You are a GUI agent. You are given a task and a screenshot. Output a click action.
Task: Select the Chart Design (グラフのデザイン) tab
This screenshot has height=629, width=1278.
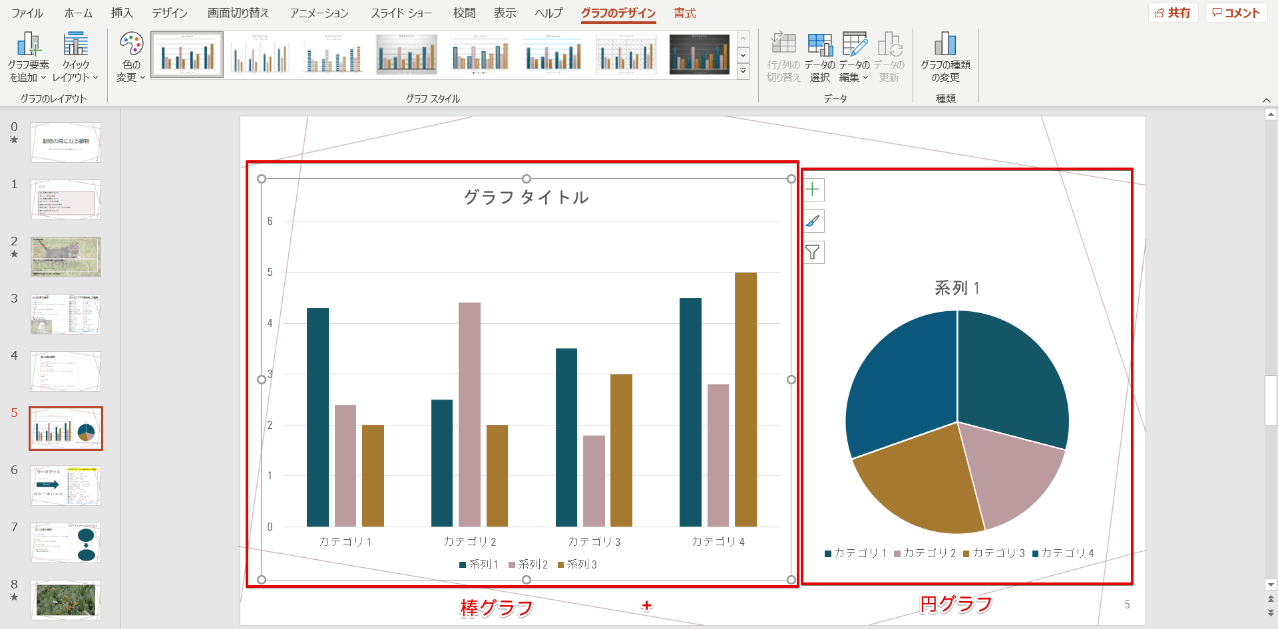pos(618,13)
